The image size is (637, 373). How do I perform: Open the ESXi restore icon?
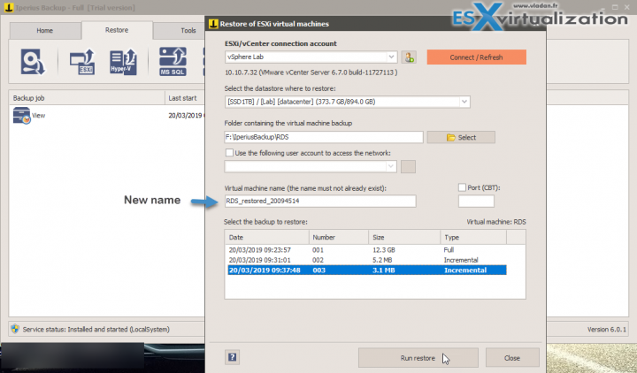pos(82,62)
